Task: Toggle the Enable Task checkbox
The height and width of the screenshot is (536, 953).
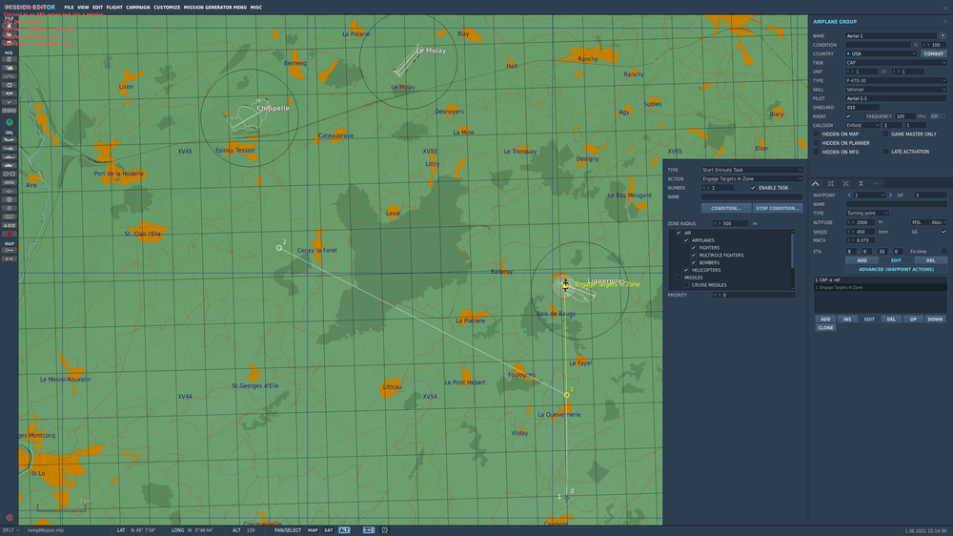Action: pos(753,187)
